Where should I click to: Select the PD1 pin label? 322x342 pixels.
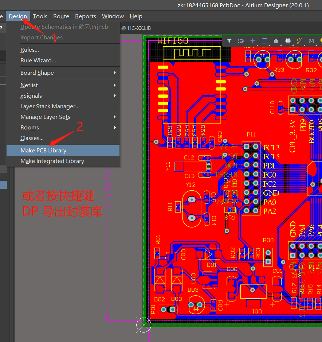tap(269, 166)
